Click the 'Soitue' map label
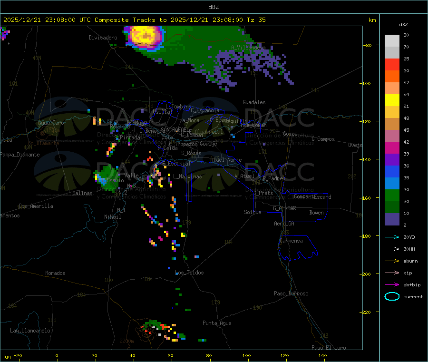428x362 pixels. click(253, 212)
